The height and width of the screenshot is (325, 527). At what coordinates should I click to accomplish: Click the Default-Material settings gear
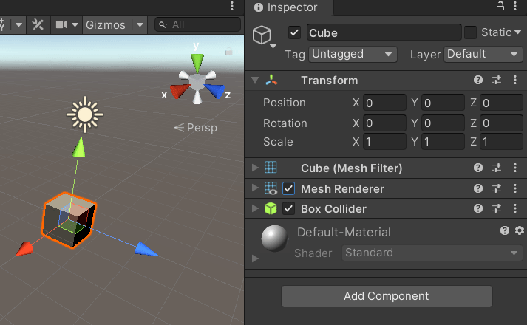pyautogui.click(x=520, y=231)
